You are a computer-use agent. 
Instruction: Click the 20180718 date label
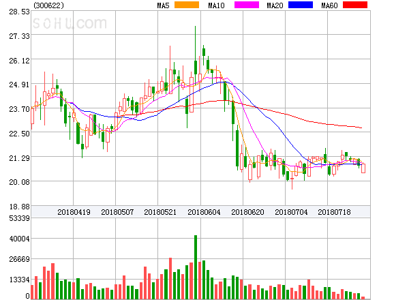(334, 212)
